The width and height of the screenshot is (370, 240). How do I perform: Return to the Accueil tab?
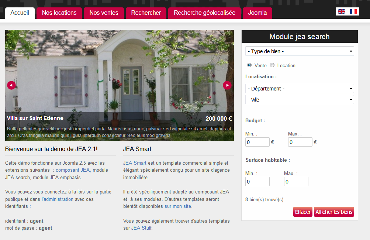pos(20,13)
